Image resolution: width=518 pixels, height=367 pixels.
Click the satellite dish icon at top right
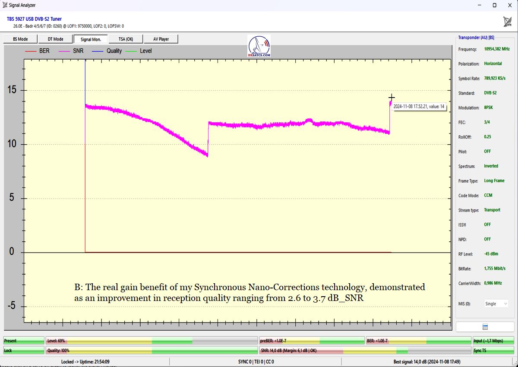507,22
